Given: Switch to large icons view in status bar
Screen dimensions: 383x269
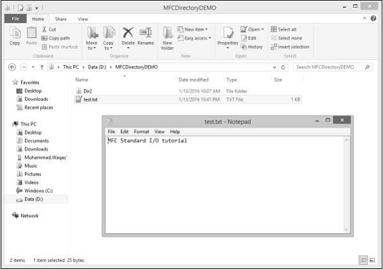Looking at the screenshot, I should [x=373, y=261].
